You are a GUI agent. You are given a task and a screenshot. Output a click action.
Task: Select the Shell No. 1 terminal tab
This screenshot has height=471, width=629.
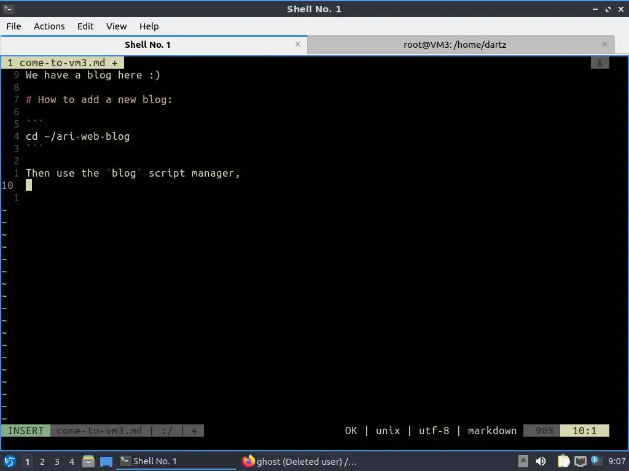click(147, 44)
